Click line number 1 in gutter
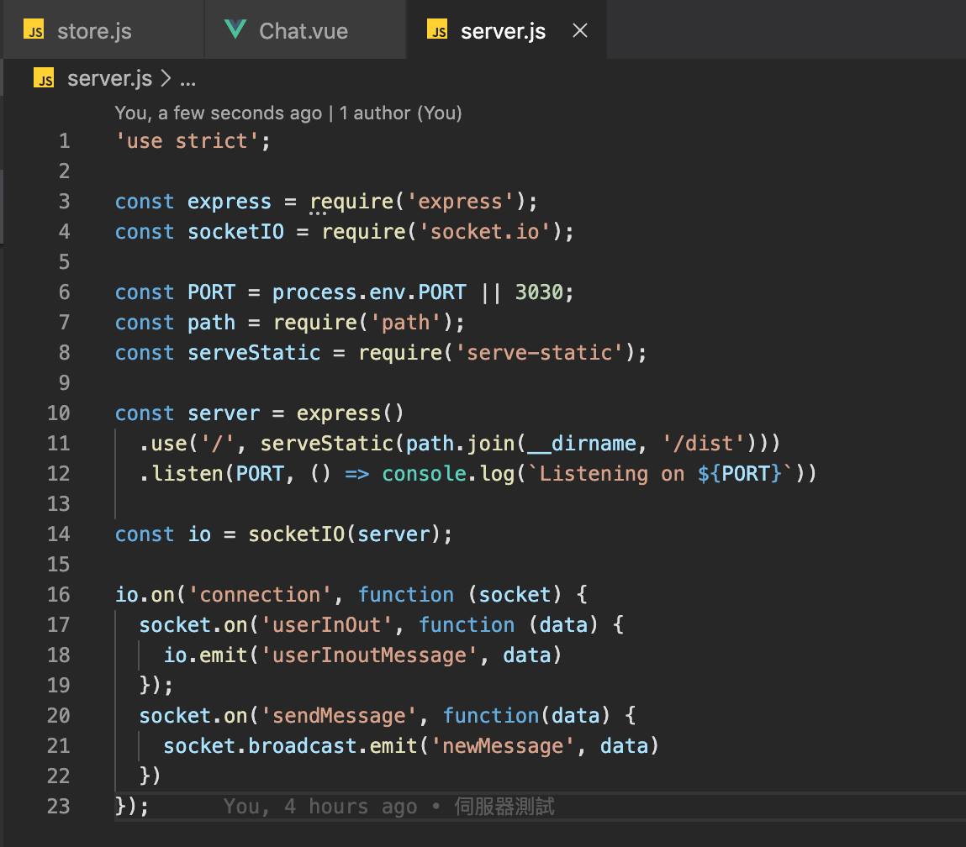The image size is (966, 847). 64,141
